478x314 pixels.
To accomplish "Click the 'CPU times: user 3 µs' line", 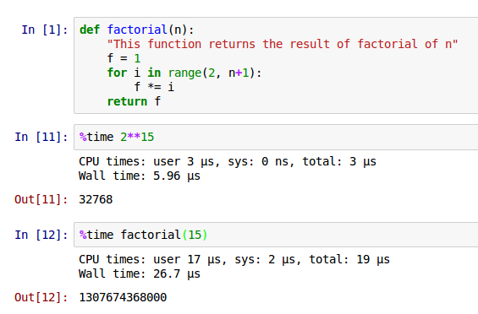I will [x=228, y=161].
